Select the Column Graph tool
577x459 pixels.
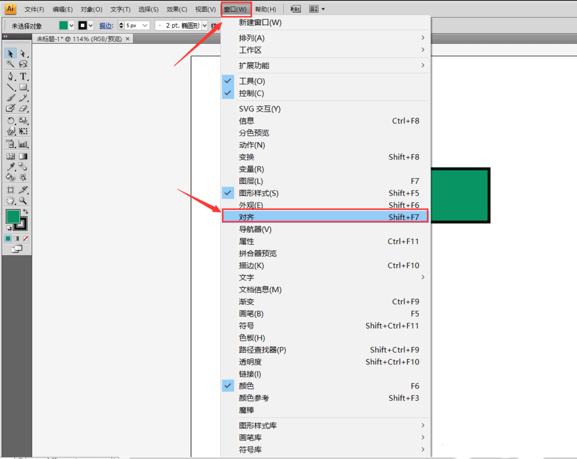(23, 144)
